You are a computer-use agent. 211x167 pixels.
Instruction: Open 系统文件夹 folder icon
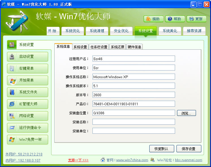[12, 92]
